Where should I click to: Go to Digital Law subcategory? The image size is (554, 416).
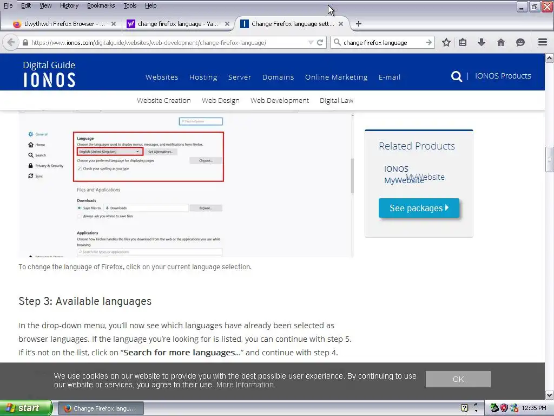pos(337,100)
